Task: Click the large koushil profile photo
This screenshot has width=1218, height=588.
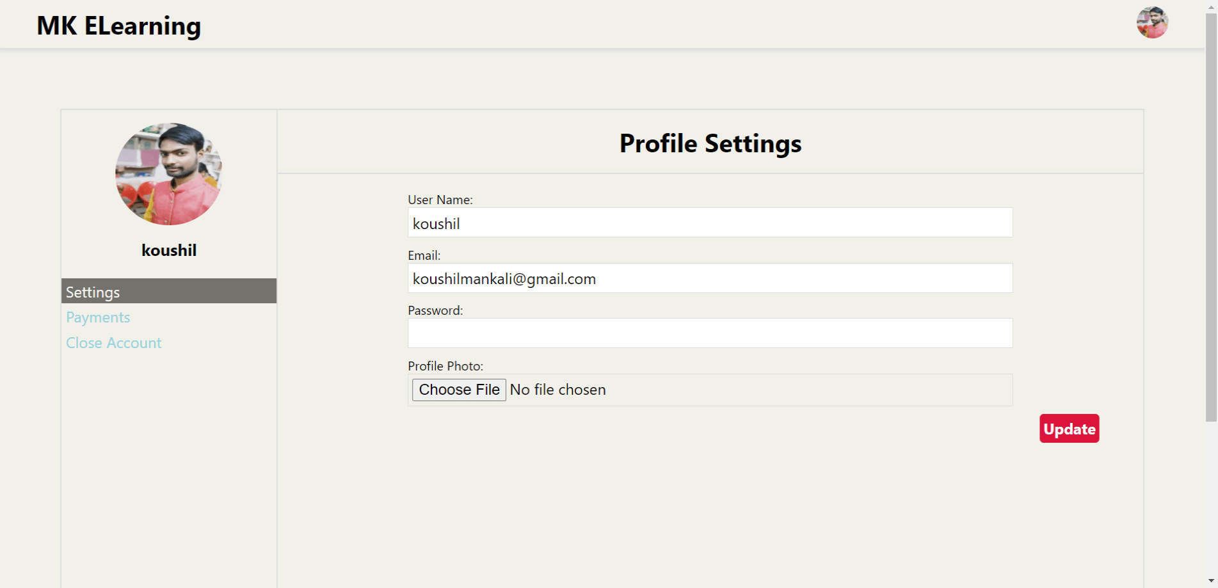Action: pos(169,174)
